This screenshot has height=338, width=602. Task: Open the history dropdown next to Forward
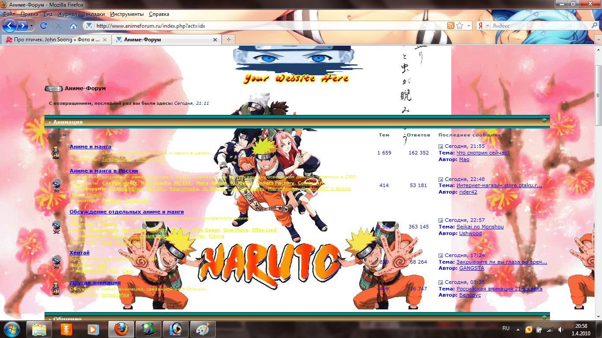32,26
